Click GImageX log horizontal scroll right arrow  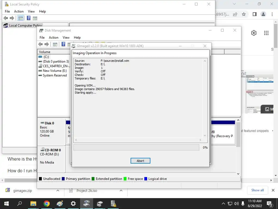pyautogui.click(x=200, y=140)
